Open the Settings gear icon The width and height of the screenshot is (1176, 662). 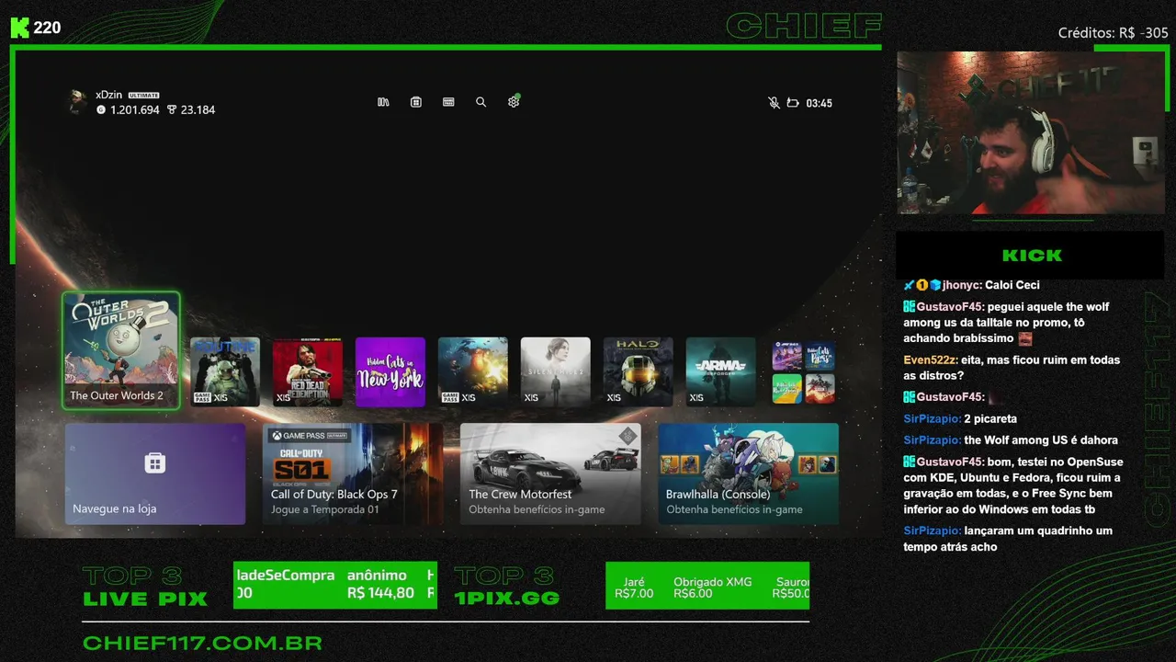514,102
